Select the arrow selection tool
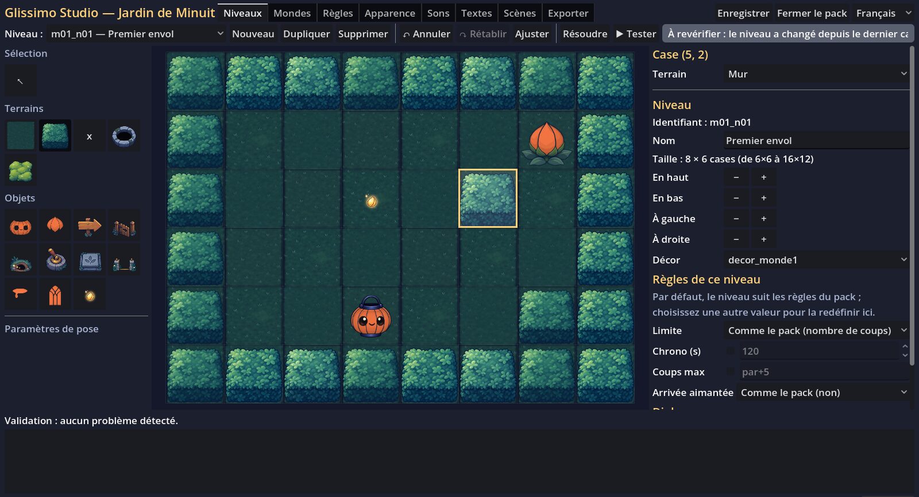This screenshot has width=919, height=497. click(x=21, y=80)
